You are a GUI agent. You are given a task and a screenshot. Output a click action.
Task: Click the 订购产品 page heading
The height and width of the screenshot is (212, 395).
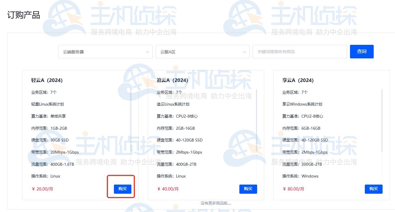click(x=24, y=15)
